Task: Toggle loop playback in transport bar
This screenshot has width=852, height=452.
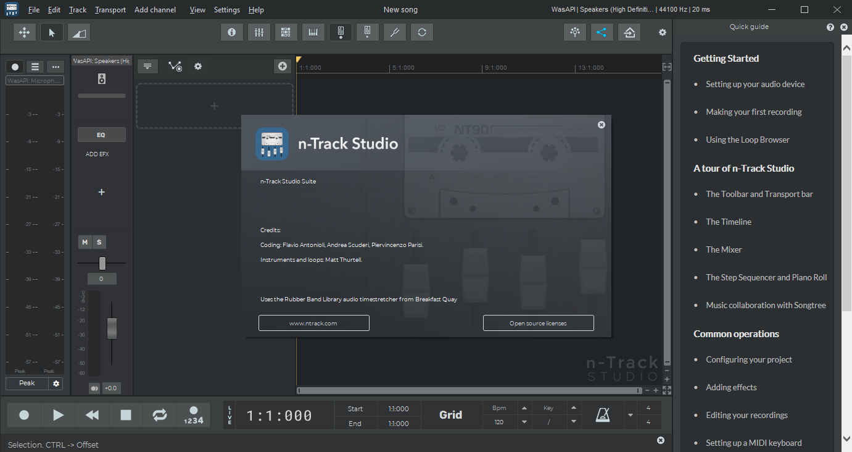Action: [x=160, y=416]
